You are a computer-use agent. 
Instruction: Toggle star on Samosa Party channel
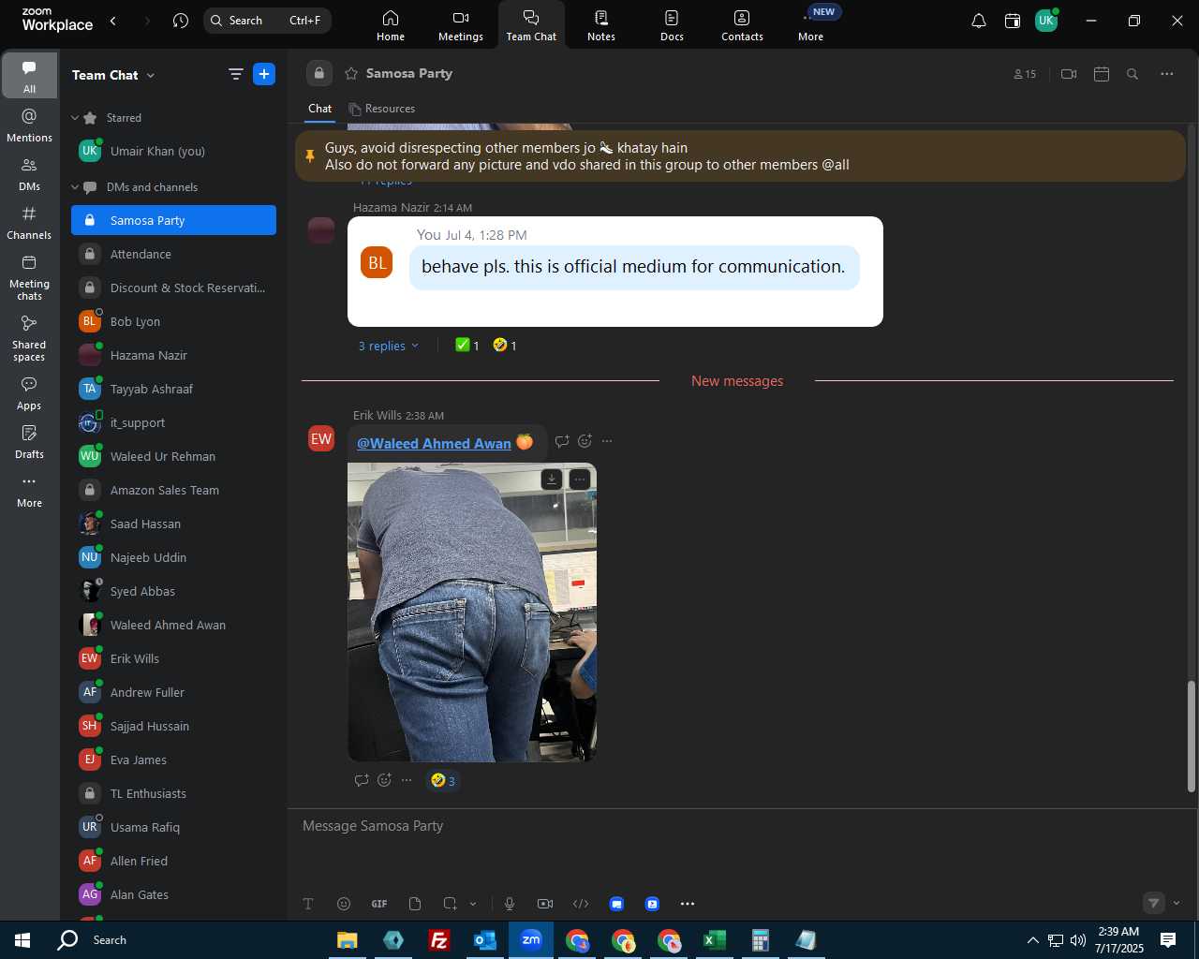pos(351,74)
